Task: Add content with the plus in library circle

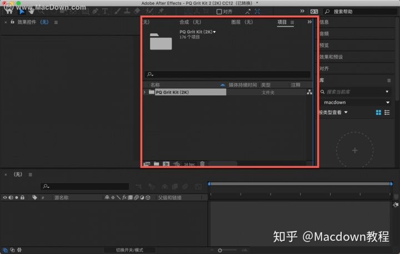Action: click(354, 150)
